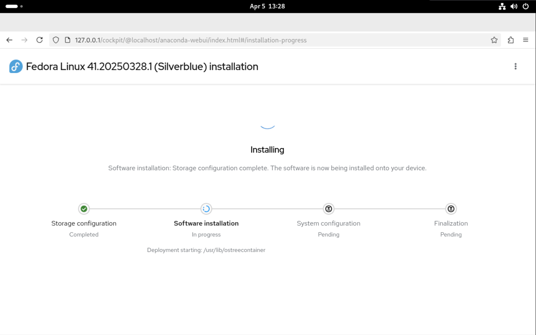
Task: Click the Finalization pending step icon
Action: [x=451, y=209]
